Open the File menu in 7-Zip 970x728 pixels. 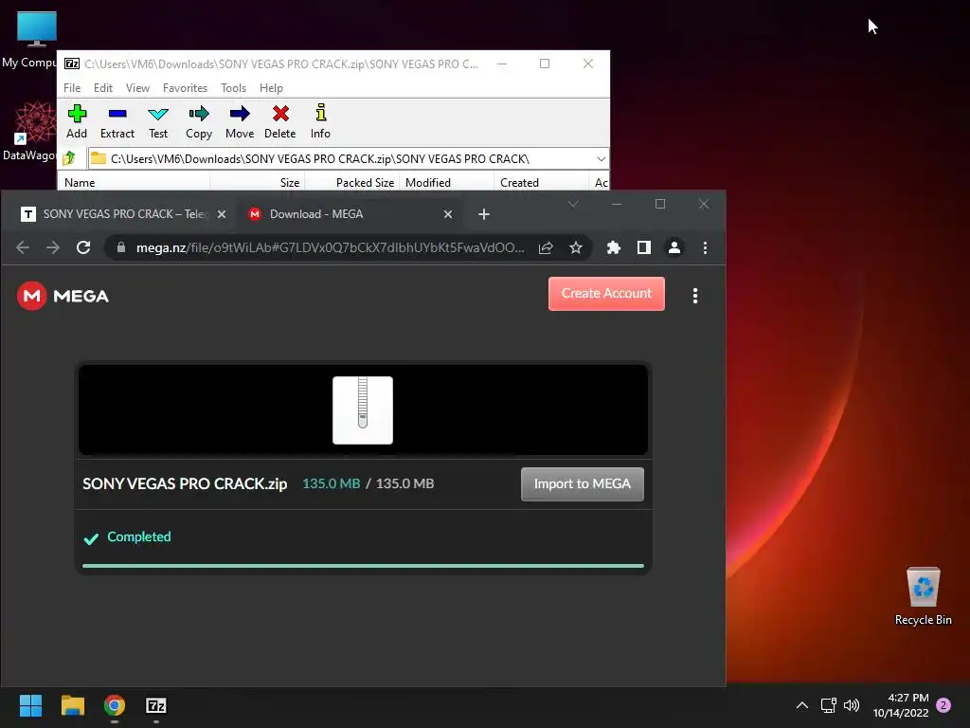[72, 88]
